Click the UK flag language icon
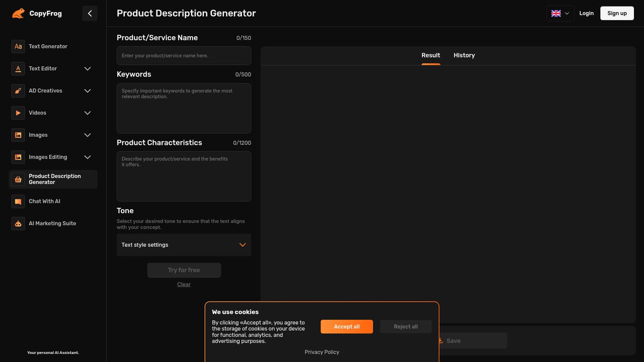 pos(556,14)
